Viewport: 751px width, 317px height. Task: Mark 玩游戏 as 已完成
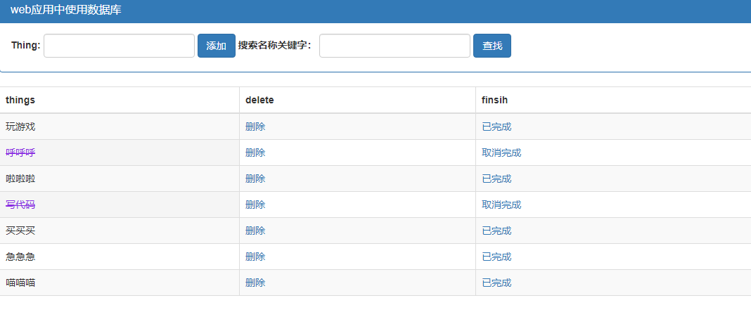click(x=496, y=127)
